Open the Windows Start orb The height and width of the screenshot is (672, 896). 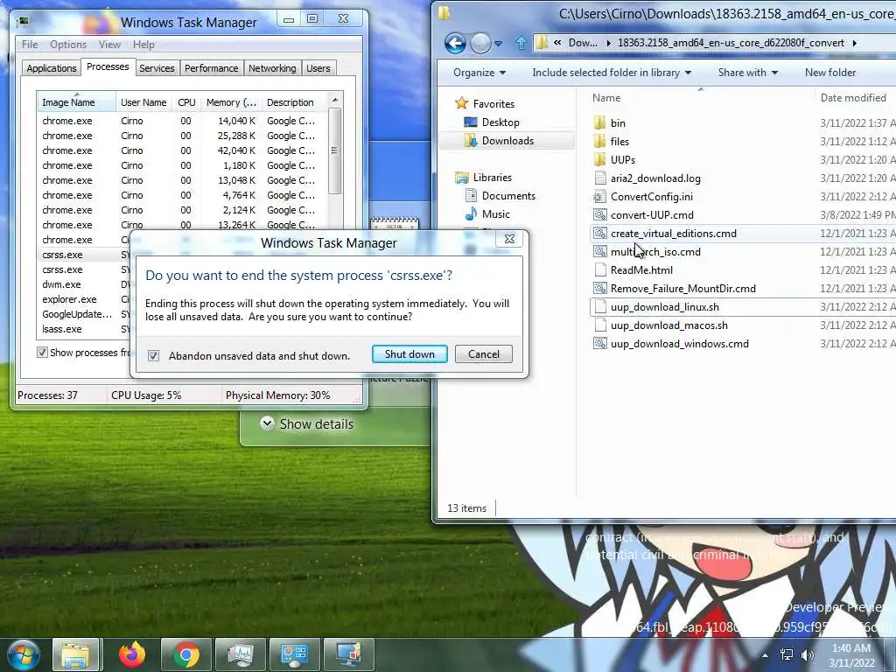[x=24, y=654]
